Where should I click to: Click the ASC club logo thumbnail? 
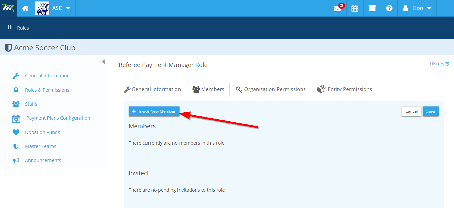[42, 8]
